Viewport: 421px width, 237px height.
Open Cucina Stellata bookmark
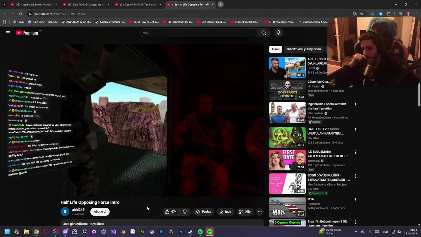tap(312, 22)
